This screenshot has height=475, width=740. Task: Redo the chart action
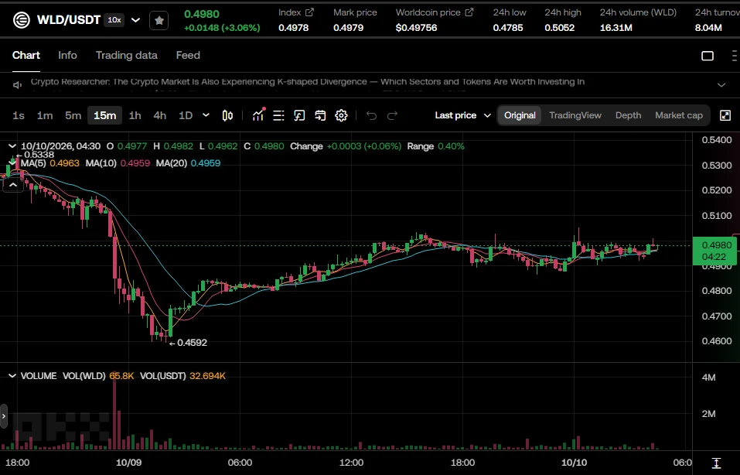coord(392,116)
